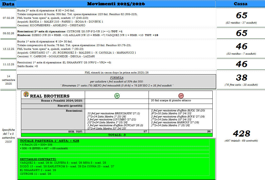The image size is (265, 180).
Task: Click the gray FORMULA box
Action: coord(116,81)
